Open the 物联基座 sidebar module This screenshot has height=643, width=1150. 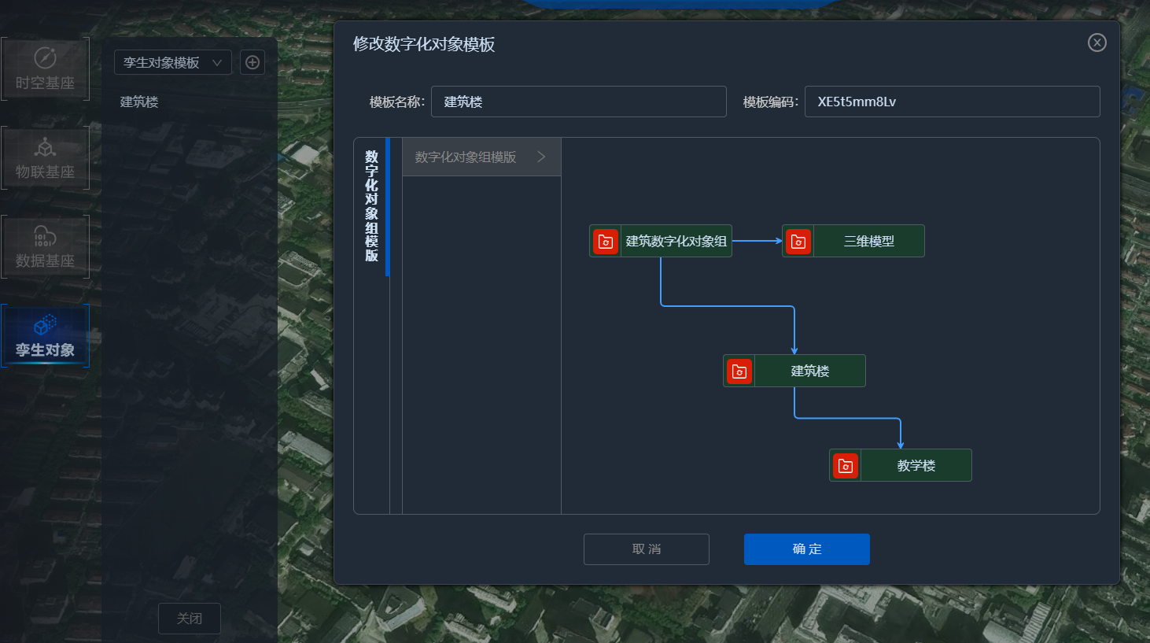coord(45,157)
